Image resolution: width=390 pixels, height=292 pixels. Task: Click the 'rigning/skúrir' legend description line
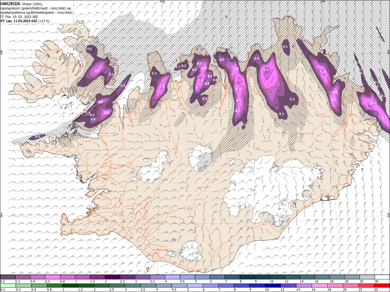[x=36, y=8]
